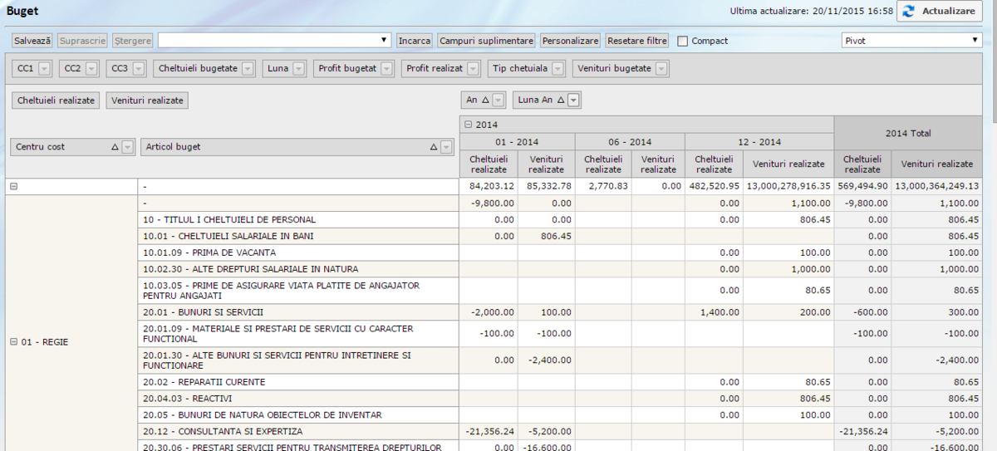Open filter icon on Articol buget header

(447, 147)
